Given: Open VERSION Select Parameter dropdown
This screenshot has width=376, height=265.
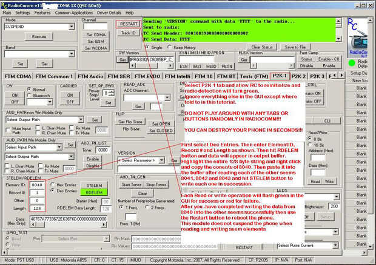Looking at the screenshot, I should (x=162, y=160).
